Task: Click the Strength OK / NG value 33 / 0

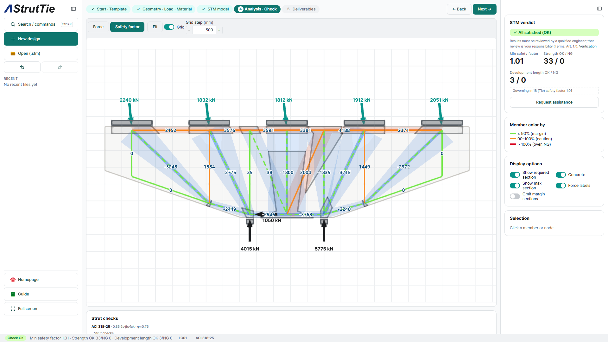Action: tap(554, 61)
